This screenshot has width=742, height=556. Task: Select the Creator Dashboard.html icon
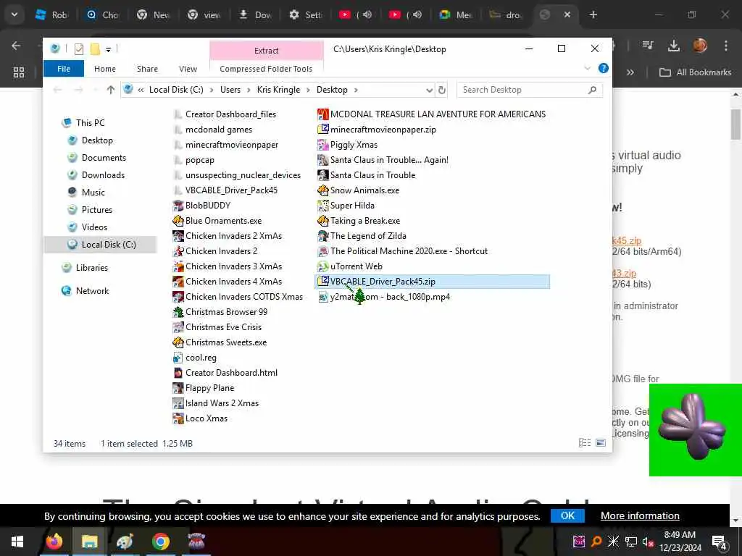(178, 373)
